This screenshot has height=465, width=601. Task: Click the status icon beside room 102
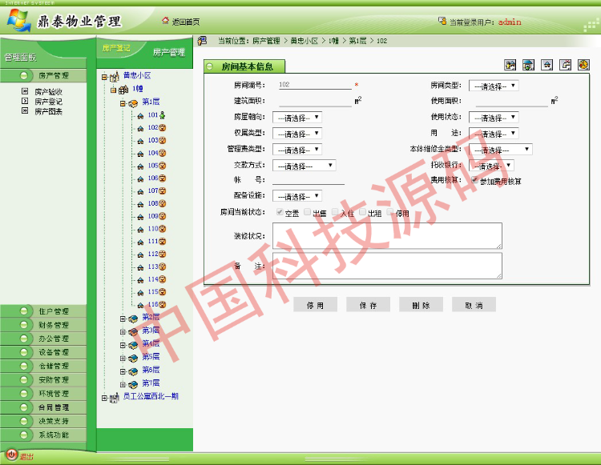coord(163,128)
